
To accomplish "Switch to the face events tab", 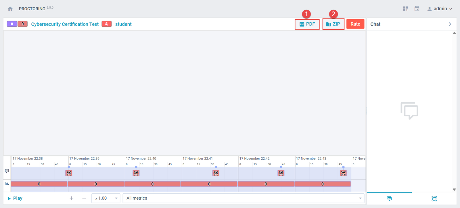I will [434, 199].
